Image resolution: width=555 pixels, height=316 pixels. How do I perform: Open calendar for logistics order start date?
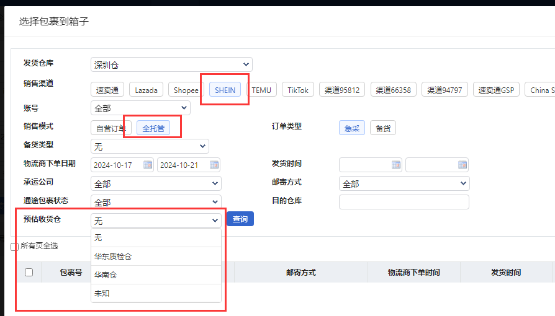[x=148, y=165]
